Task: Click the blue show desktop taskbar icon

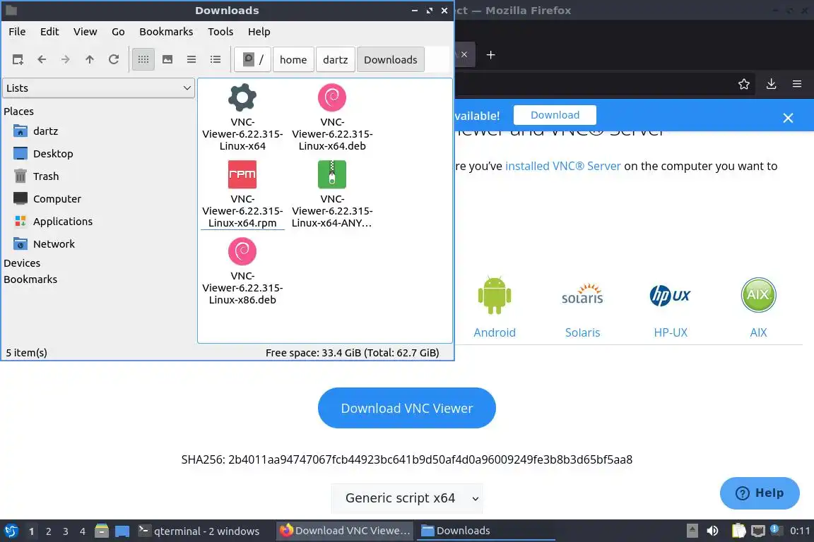Action: [x=122, y=531]
